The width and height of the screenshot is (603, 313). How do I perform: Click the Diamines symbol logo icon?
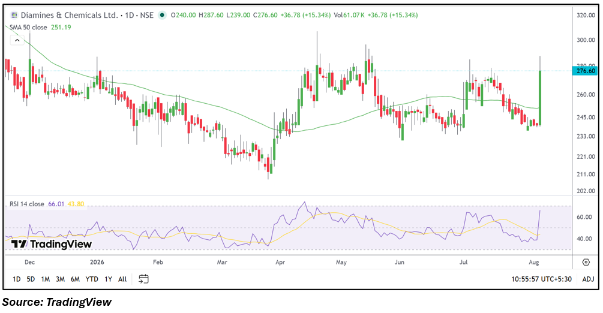(x=14, y=16)
